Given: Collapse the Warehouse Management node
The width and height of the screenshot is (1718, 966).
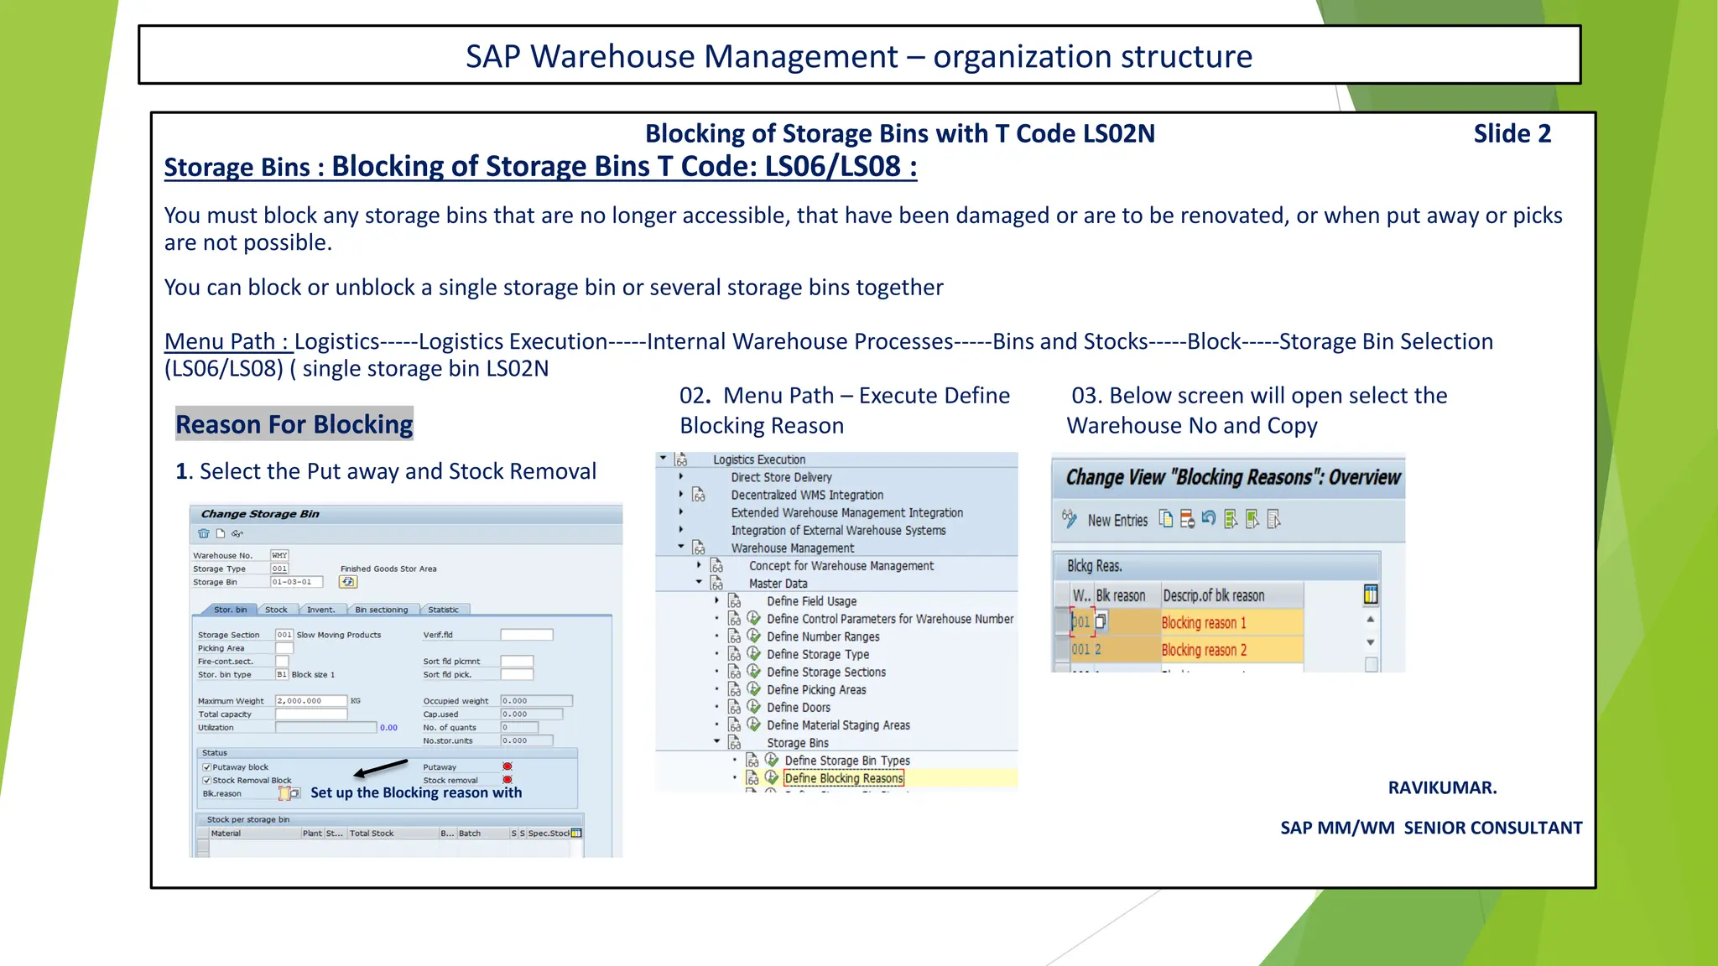Looking at the screenshot, I should 681,547.
